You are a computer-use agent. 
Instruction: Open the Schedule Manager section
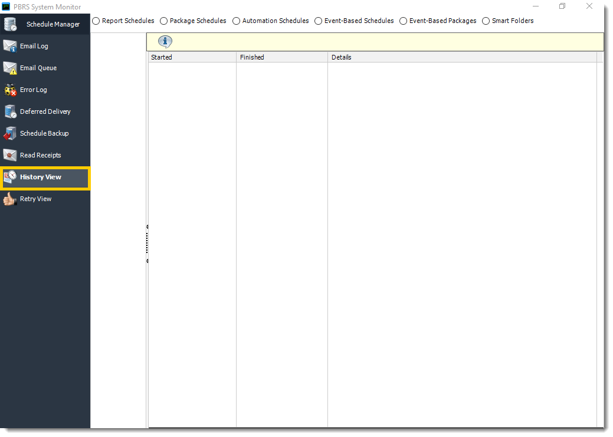pos(45,24)
